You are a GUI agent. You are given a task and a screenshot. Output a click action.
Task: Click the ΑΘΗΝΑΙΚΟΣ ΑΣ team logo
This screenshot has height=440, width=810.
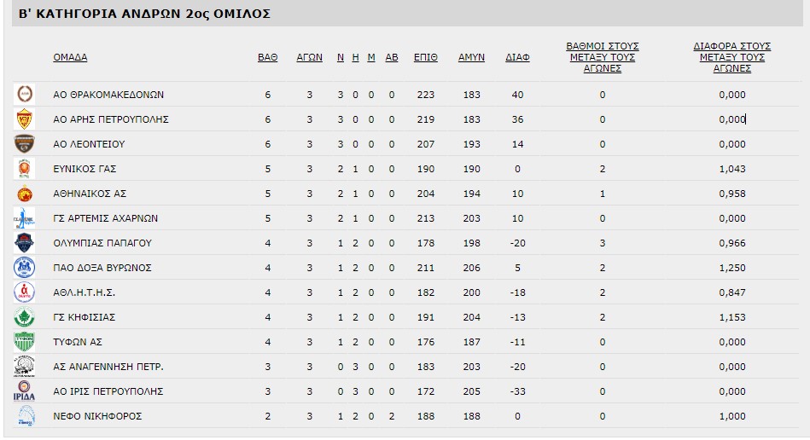coord(24,194)
